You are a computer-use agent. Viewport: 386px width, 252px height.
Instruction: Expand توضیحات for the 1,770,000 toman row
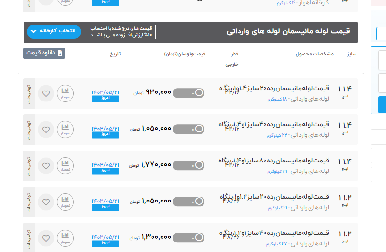[x=28, y=166]
